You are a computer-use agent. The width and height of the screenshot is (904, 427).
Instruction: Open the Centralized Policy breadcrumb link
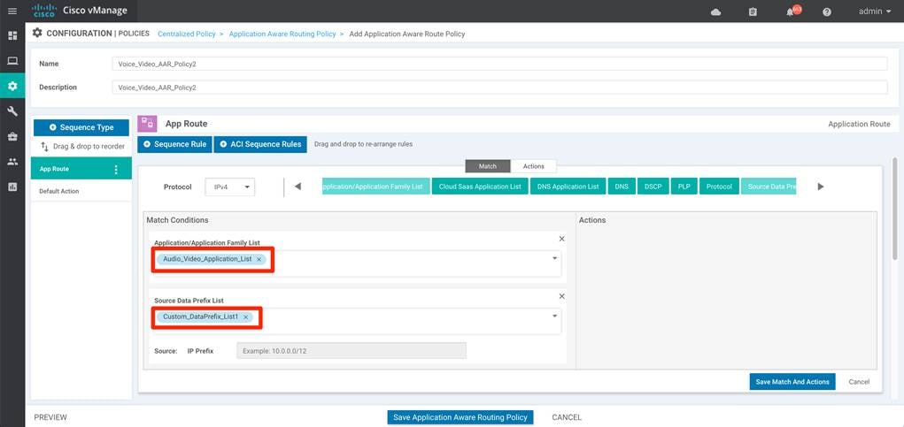point(186,34)
